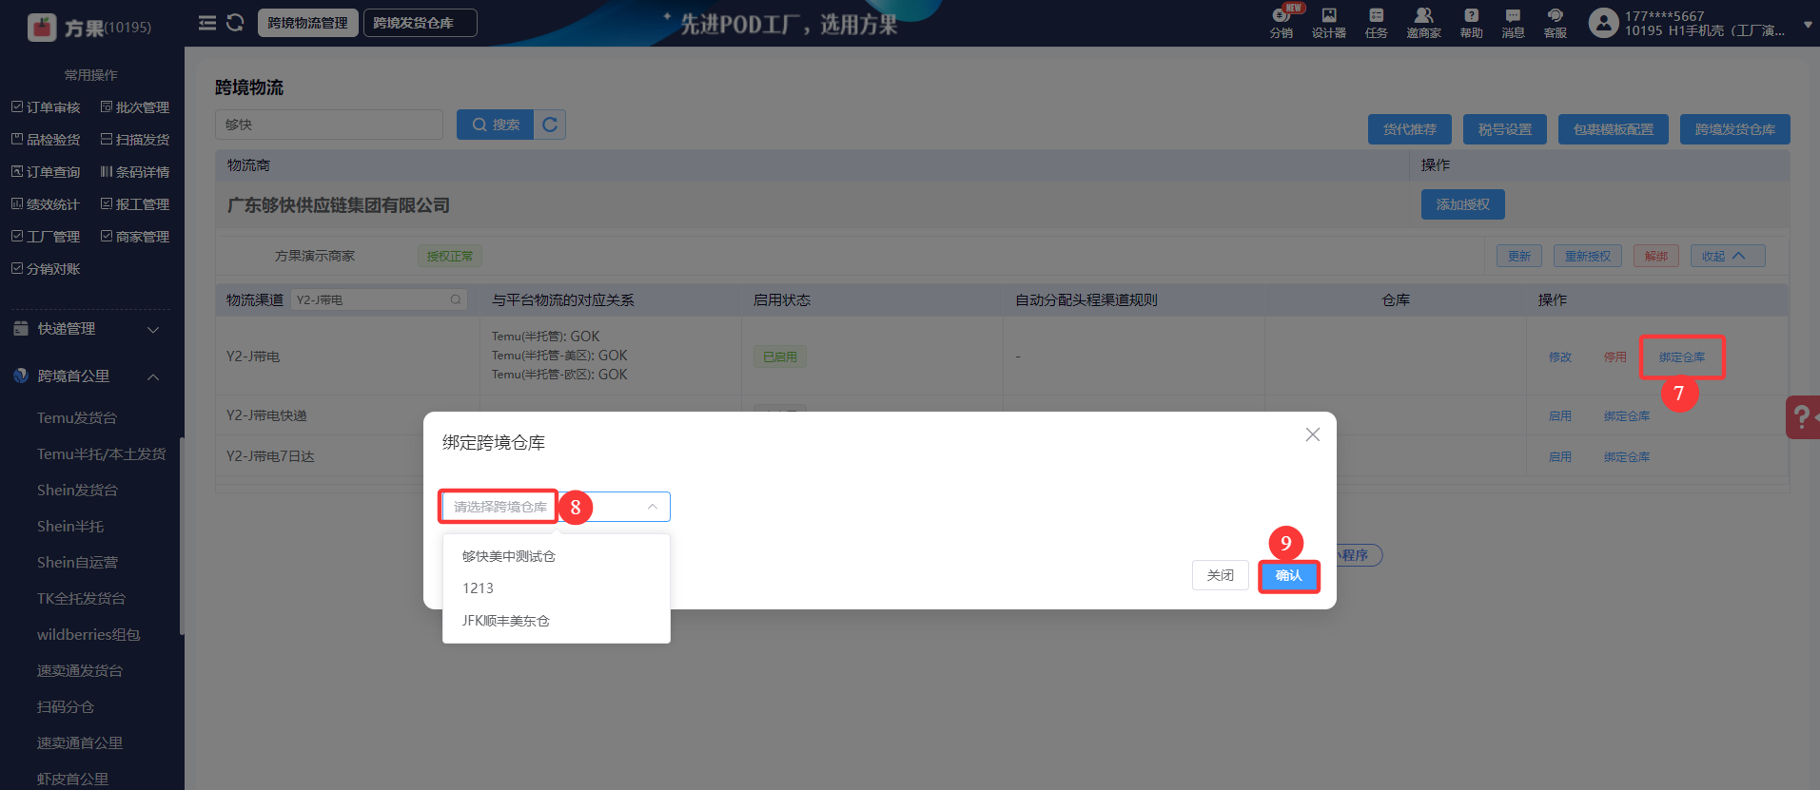
Task: Open Shein半托 in sidebar
Action: pyautogui.click(x=70, y=527)
